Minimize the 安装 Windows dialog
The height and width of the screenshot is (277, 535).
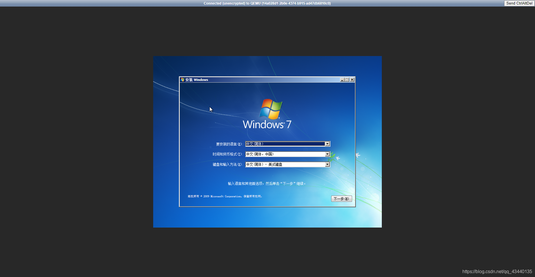coord(342,80)
